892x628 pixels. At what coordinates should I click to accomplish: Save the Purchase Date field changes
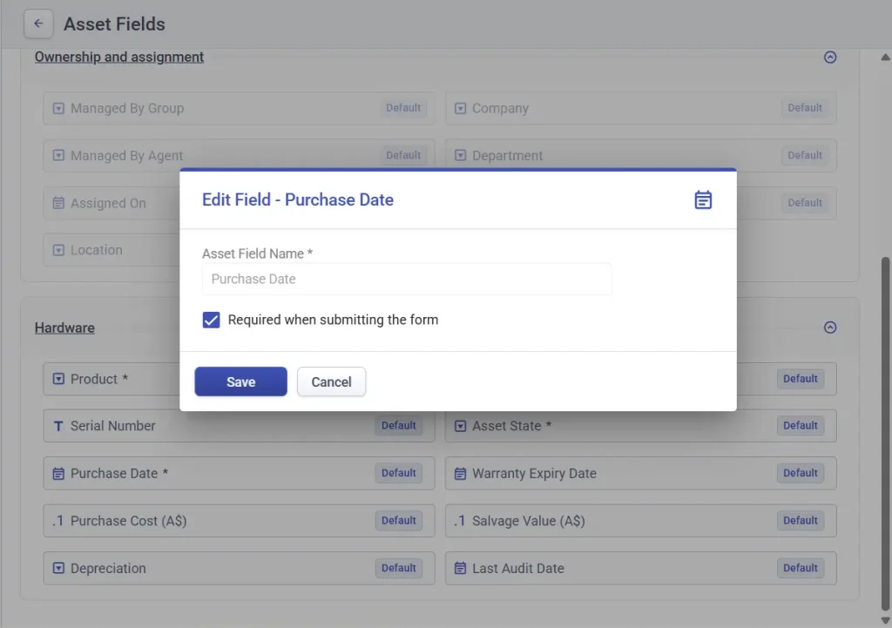(240, 382)
